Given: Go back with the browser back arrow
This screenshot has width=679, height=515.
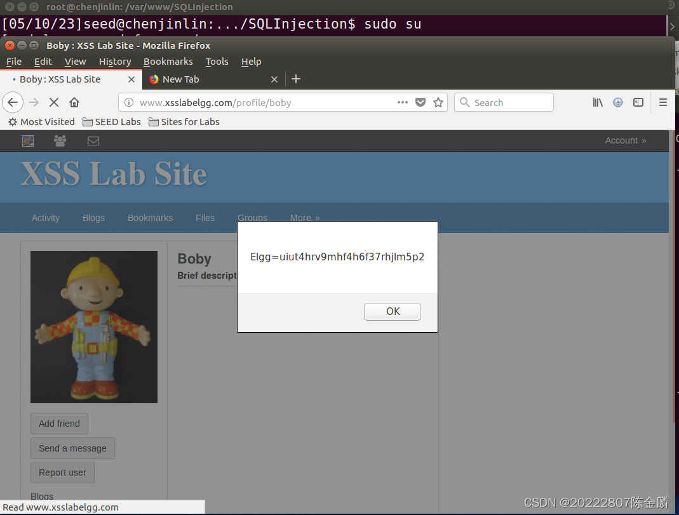Looking at the screenshot, I should [x=13, y=103].
